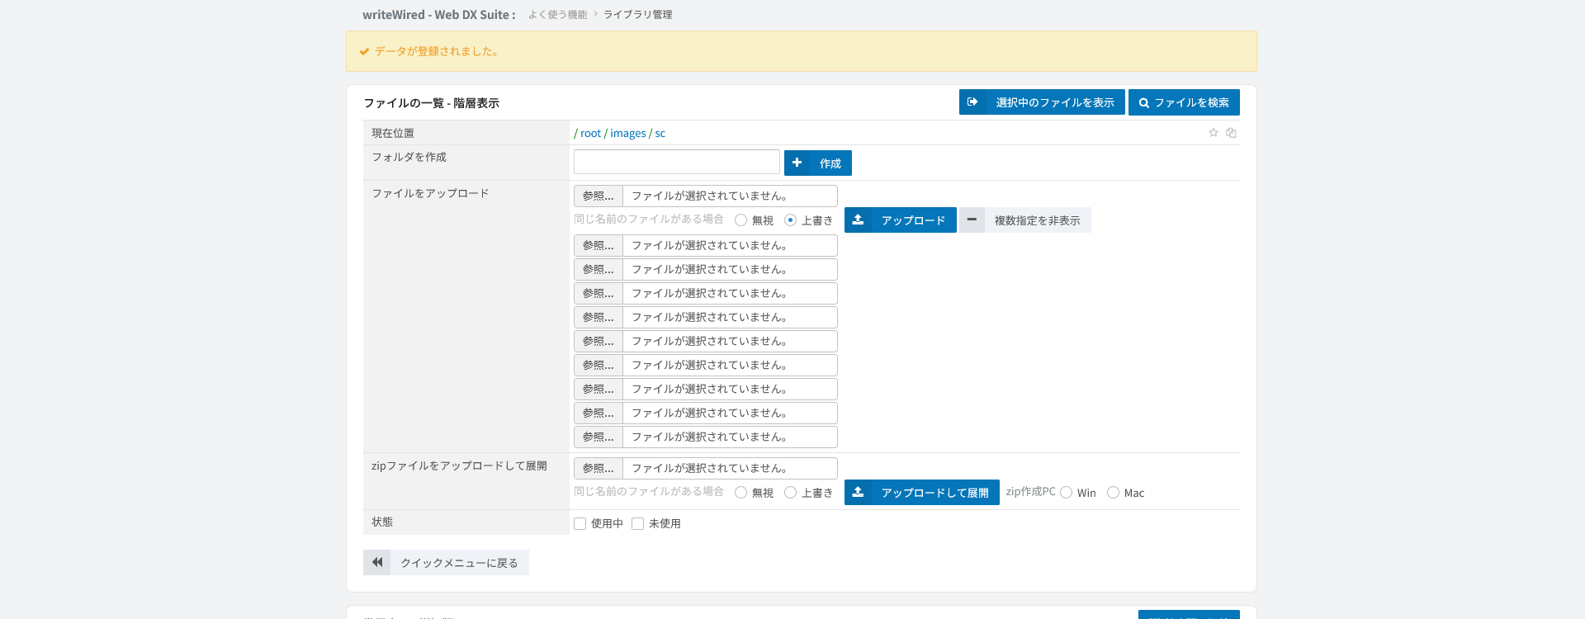Click the star favorite icon in 現在位置 row
The image size is (1585, 619).
pos(1214,133)
